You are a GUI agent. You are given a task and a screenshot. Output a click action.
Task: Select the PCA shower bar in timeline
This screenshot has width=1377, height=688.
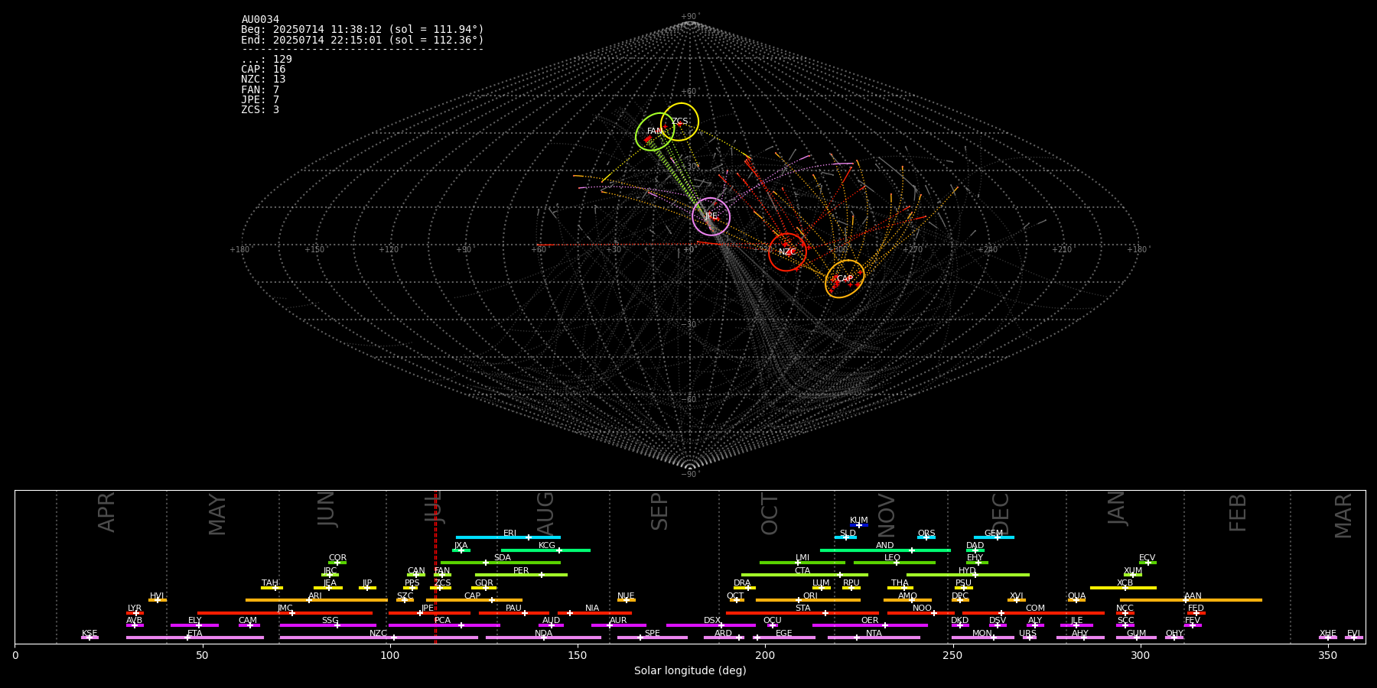[444, 625]
